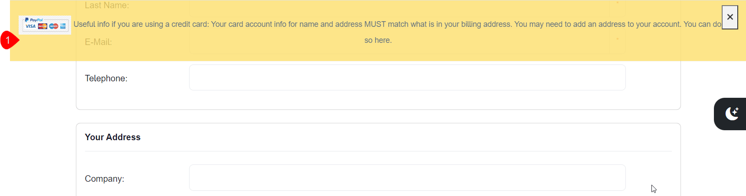Viewport: 746px width, 196px height.
Task: Click the VISA card logo
Action: [30, 26]
